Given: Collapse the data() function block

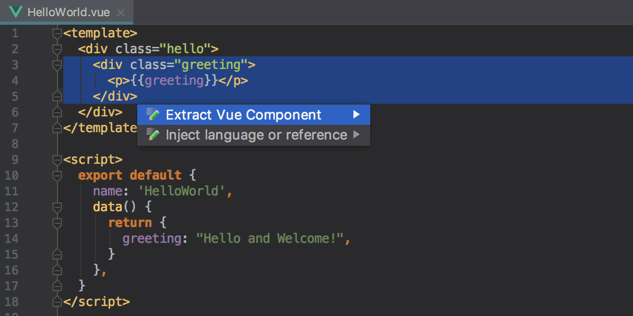Looking at the screenshot, I should coord(56,207).
